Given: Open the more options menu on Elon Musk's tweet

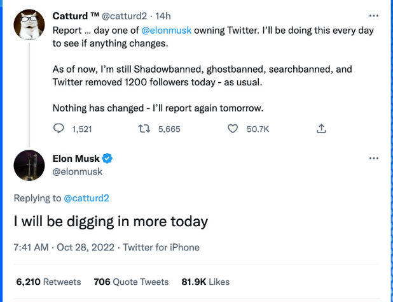Looking at the screenshot, I should [373, 158].
